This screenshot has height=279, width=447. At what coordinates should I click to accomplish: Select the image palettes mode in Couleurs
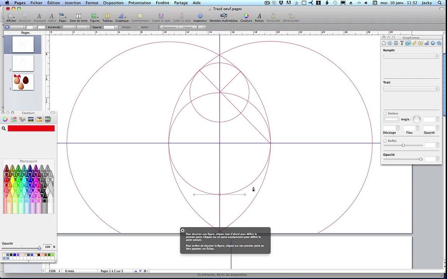(x=31, y=119)
